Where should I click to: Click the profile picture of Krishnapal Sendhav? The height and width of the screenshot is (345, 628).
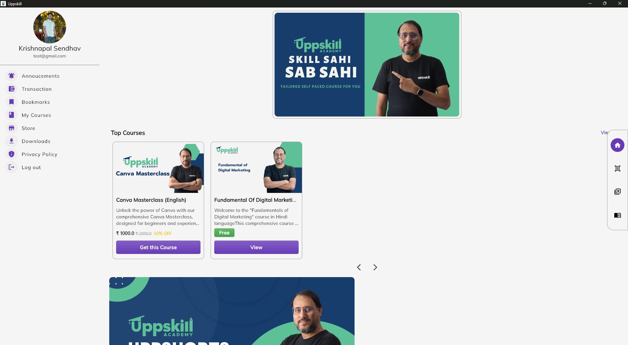[x=50, y=27]
